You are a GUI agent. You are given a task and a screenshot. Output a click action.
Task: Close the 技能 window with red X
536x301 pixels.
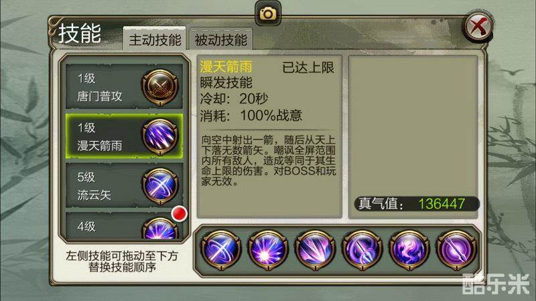click(478, 27)
